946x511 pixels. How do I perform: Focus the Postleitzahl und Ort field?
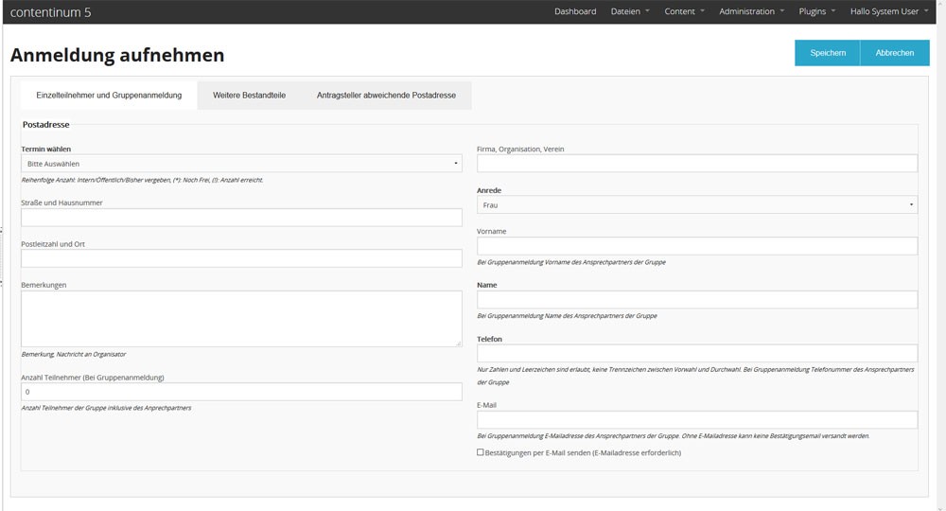pos(241,258)
